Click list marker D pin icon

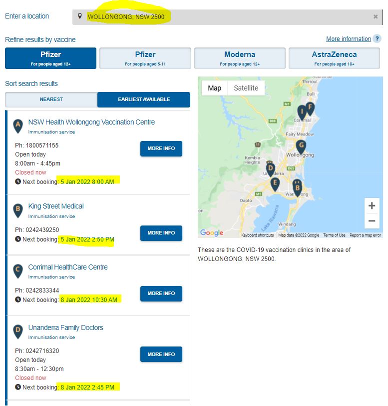[18, 331]
